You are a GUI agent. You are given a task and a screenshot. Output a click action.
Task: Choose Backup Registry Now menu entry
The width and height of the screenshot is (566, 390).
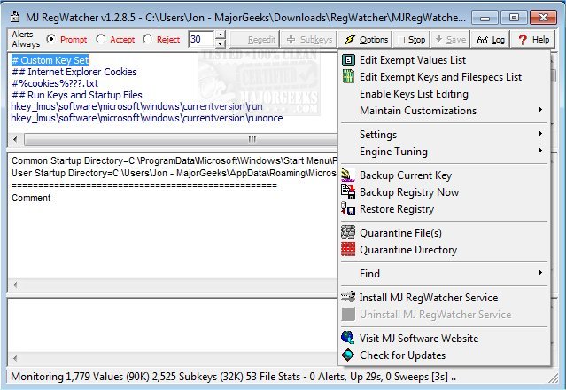445,192
